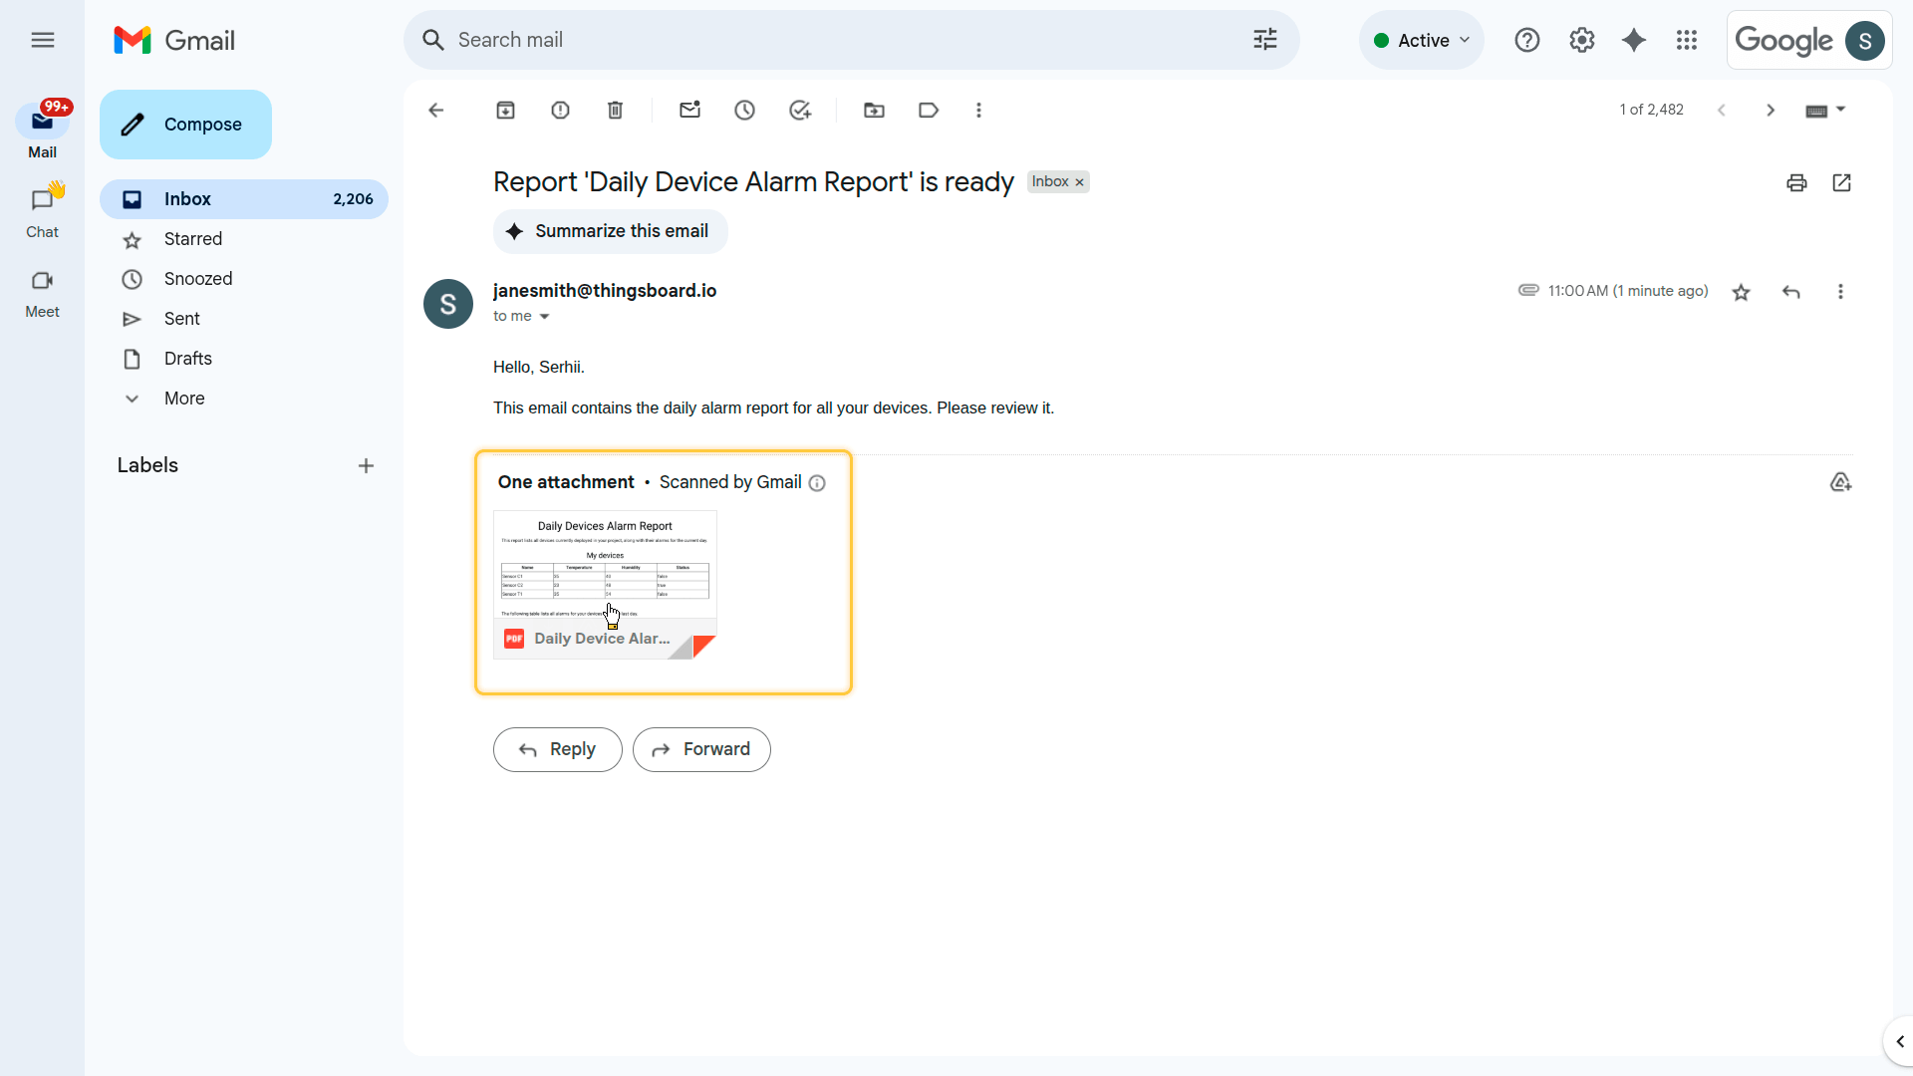Expand More in the sidebar

tap(184, 399)
